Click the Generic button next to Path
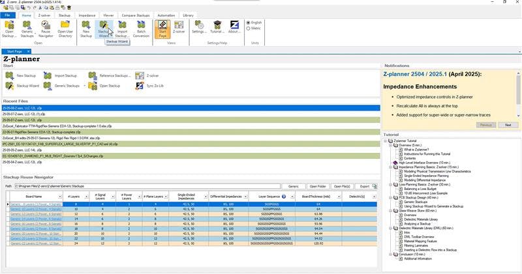 [x=293, y=186]
